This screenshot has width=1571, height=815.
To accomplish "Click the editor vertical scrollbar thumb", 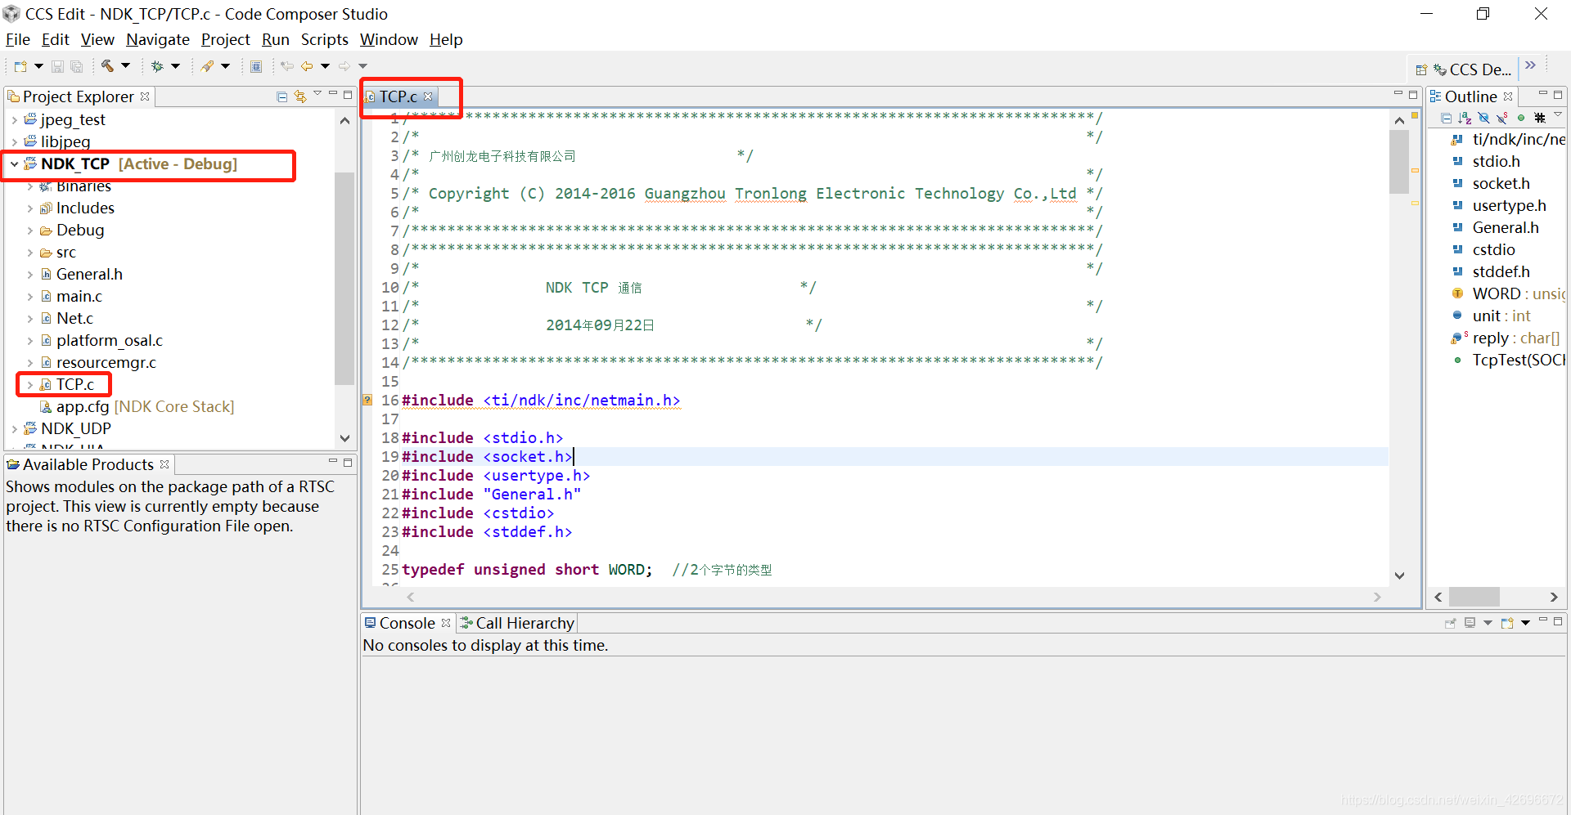I will [x=1399, y=161].
